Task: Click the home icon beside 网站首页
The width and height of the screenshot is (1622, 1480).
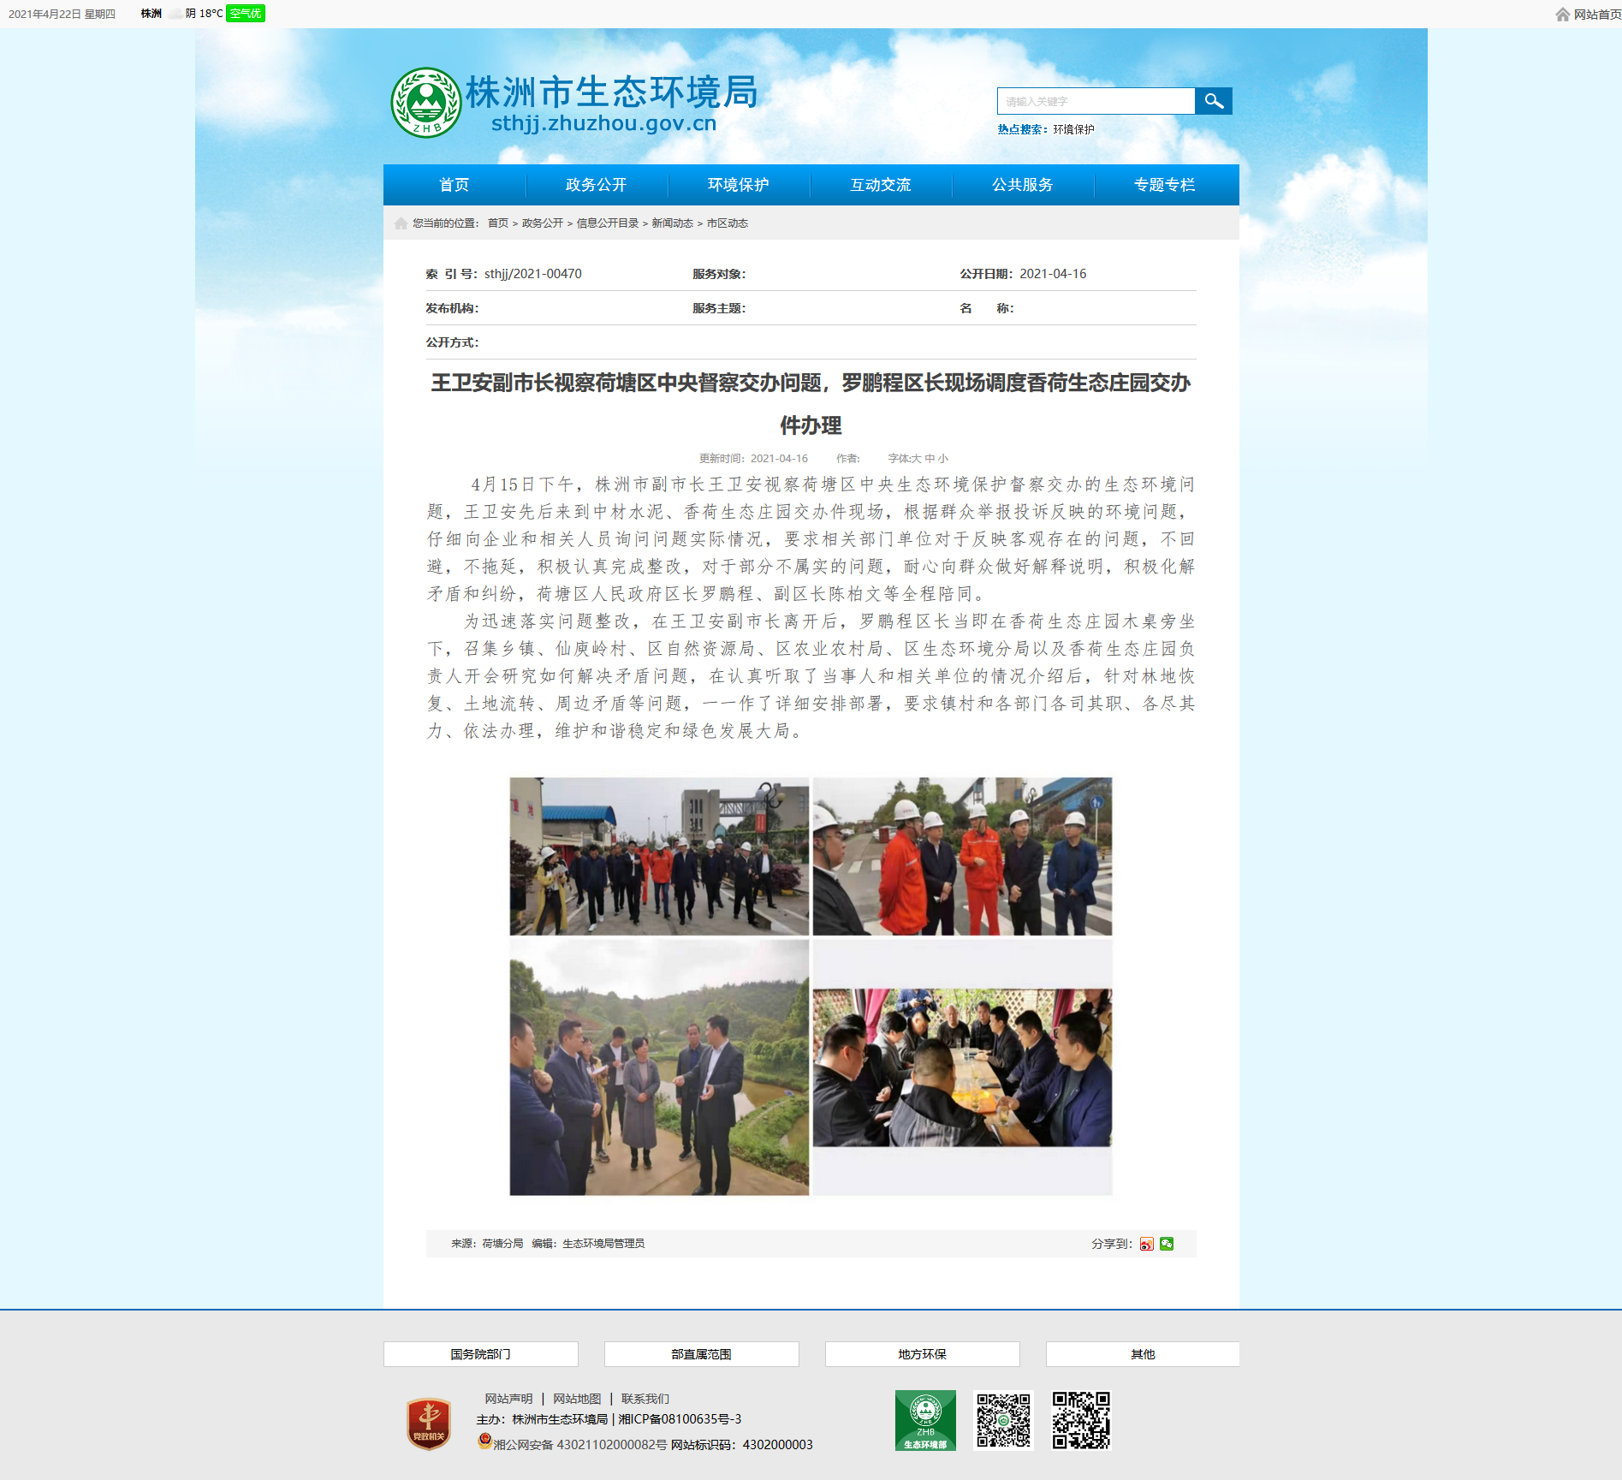Action: [x=1563, y=15]
